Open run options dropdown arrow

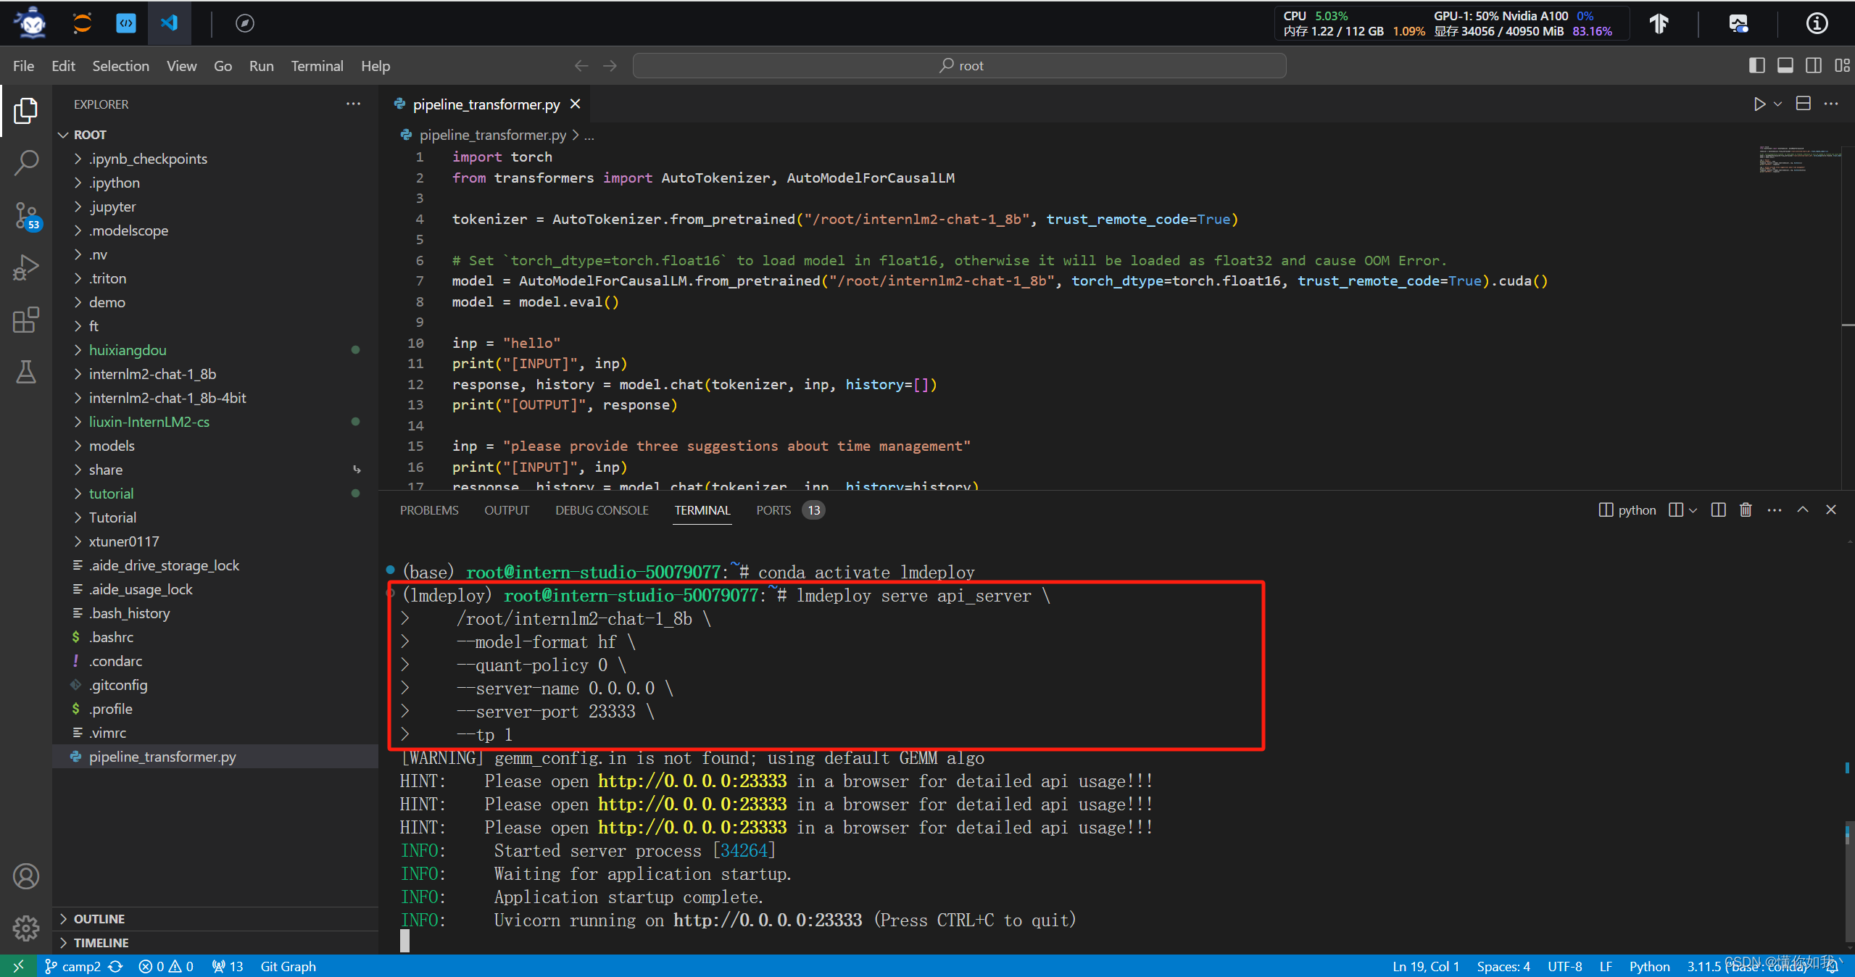click(1777, 104)
